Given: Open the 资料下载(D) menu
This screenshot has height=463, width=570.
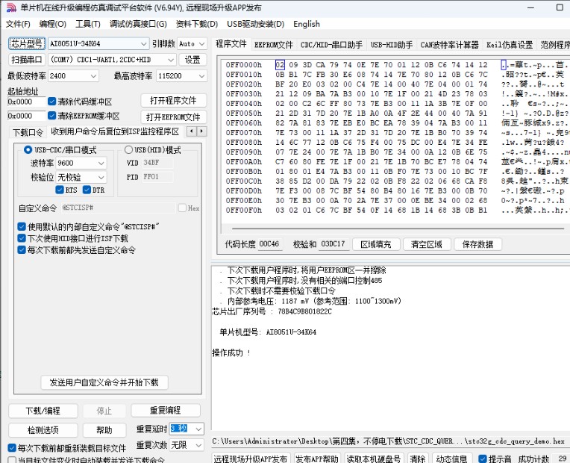Looking at the screenshot, I should click(x=197, y=24).
